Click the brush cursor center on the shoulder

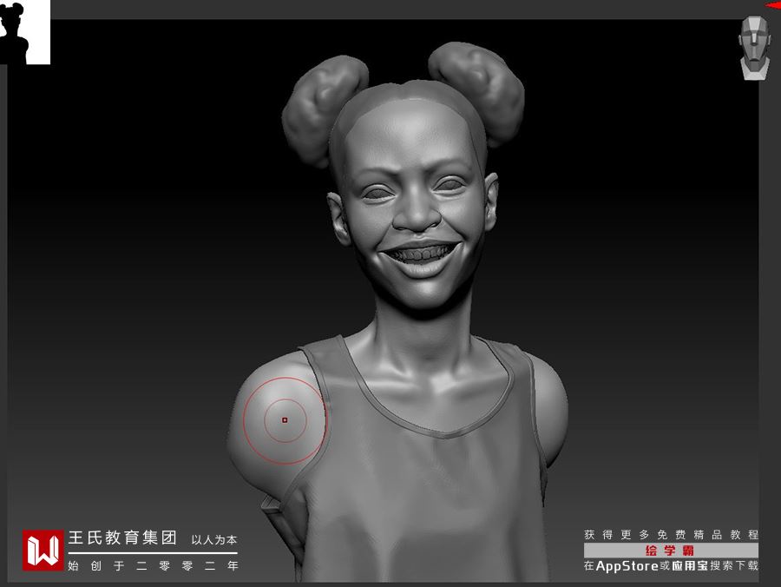(x=285, y=420)
